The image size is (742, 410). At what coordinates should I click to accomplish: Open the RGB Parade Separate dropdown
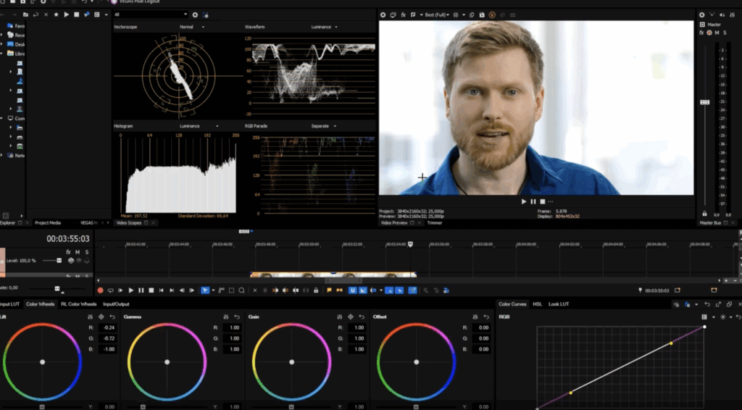point(324,126)
